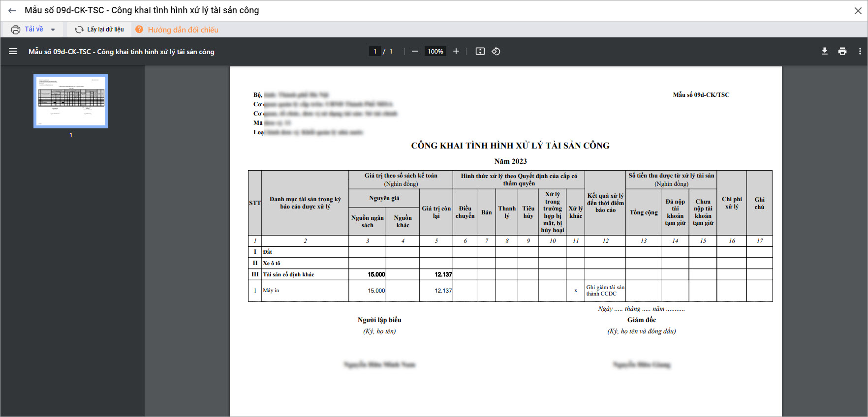The width and height of the screenshot is (868, 417).
Task: Click the 100% zoom level field
Action: coord(435,51)
